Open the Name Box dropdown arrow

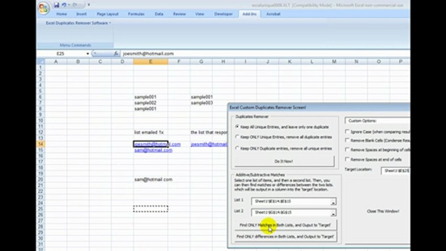pyautogui.click(x=88, y=54)
